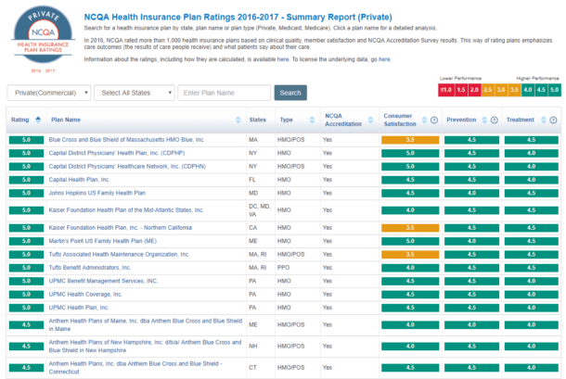Screen dimensions: 566x379
Task: Sort table by the Rating column arrows
Action: [x=38, y=120]
